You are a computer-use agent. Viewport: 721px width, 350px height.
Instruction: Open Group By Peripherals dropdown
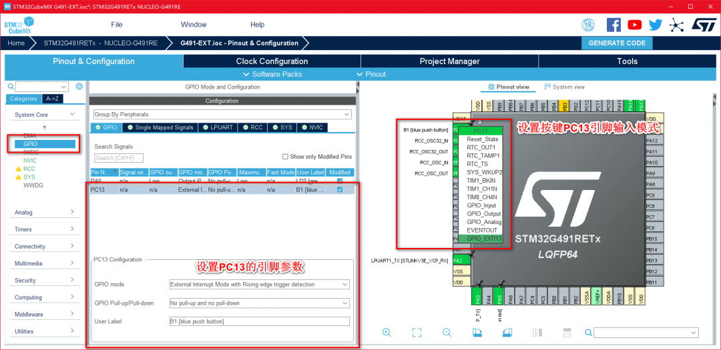click(222, 114)
